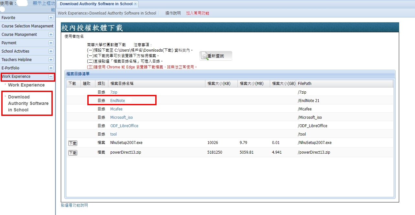Select the /EndNote 21 file path

(309, 101)
